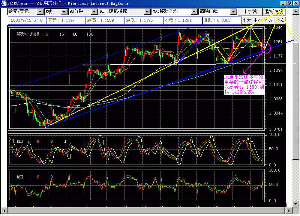This screenshot has width=300, height=216.
Task: Open the KDJ:随机指标 indicator dropdown
Action: 125,12
